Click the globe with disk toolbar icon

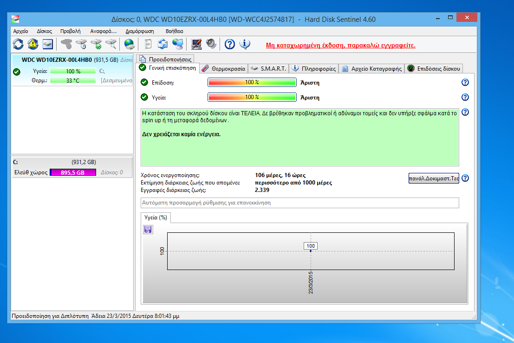point(129,44)
